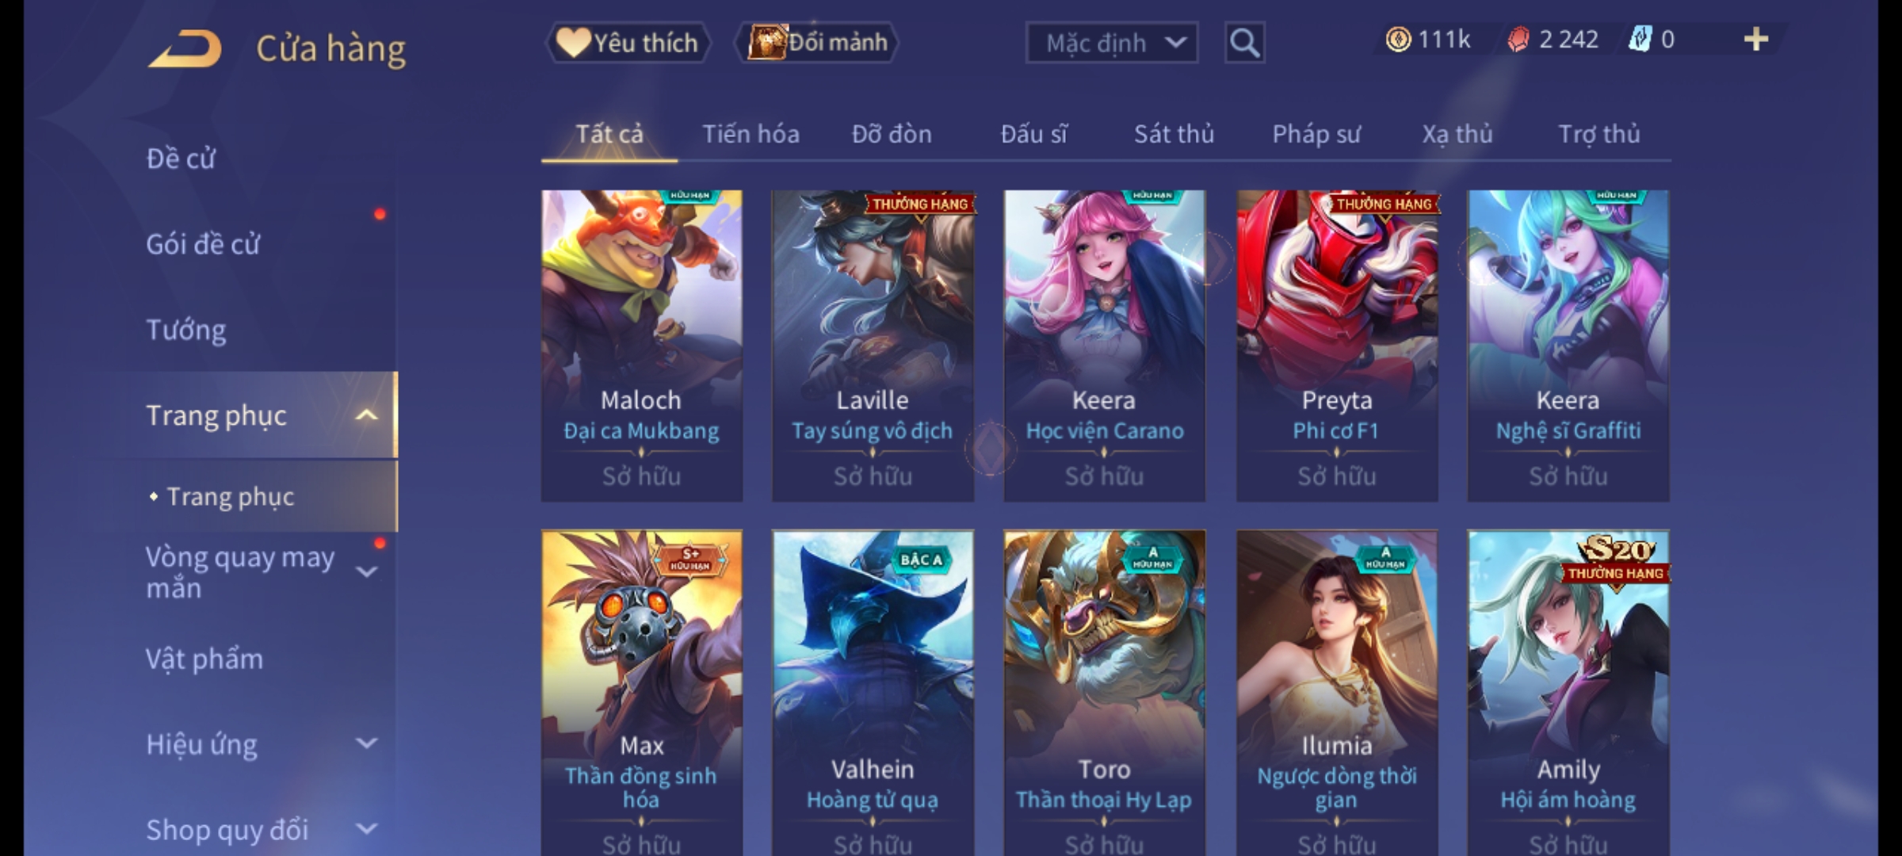Tap the red ruby currency icon
This screenshot has height=856, width=1902.
pyautogui.click(x=1518, y=40)
